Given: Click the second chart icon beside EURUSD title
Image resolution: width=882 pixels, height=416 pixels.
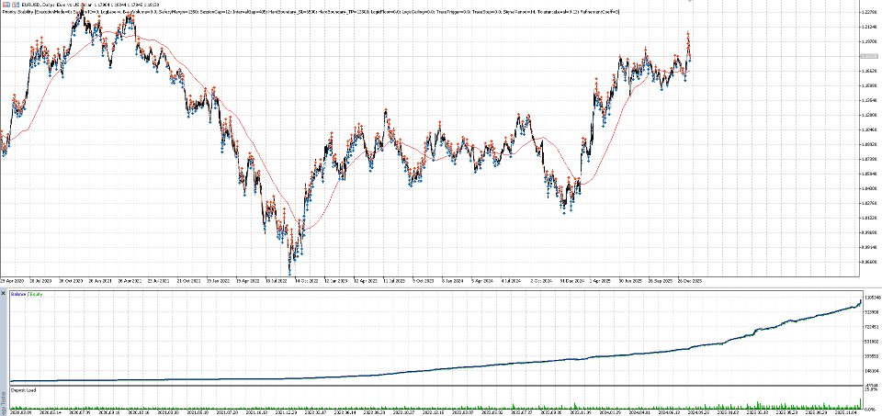Looking at the screenshot, I should point(16,5).
